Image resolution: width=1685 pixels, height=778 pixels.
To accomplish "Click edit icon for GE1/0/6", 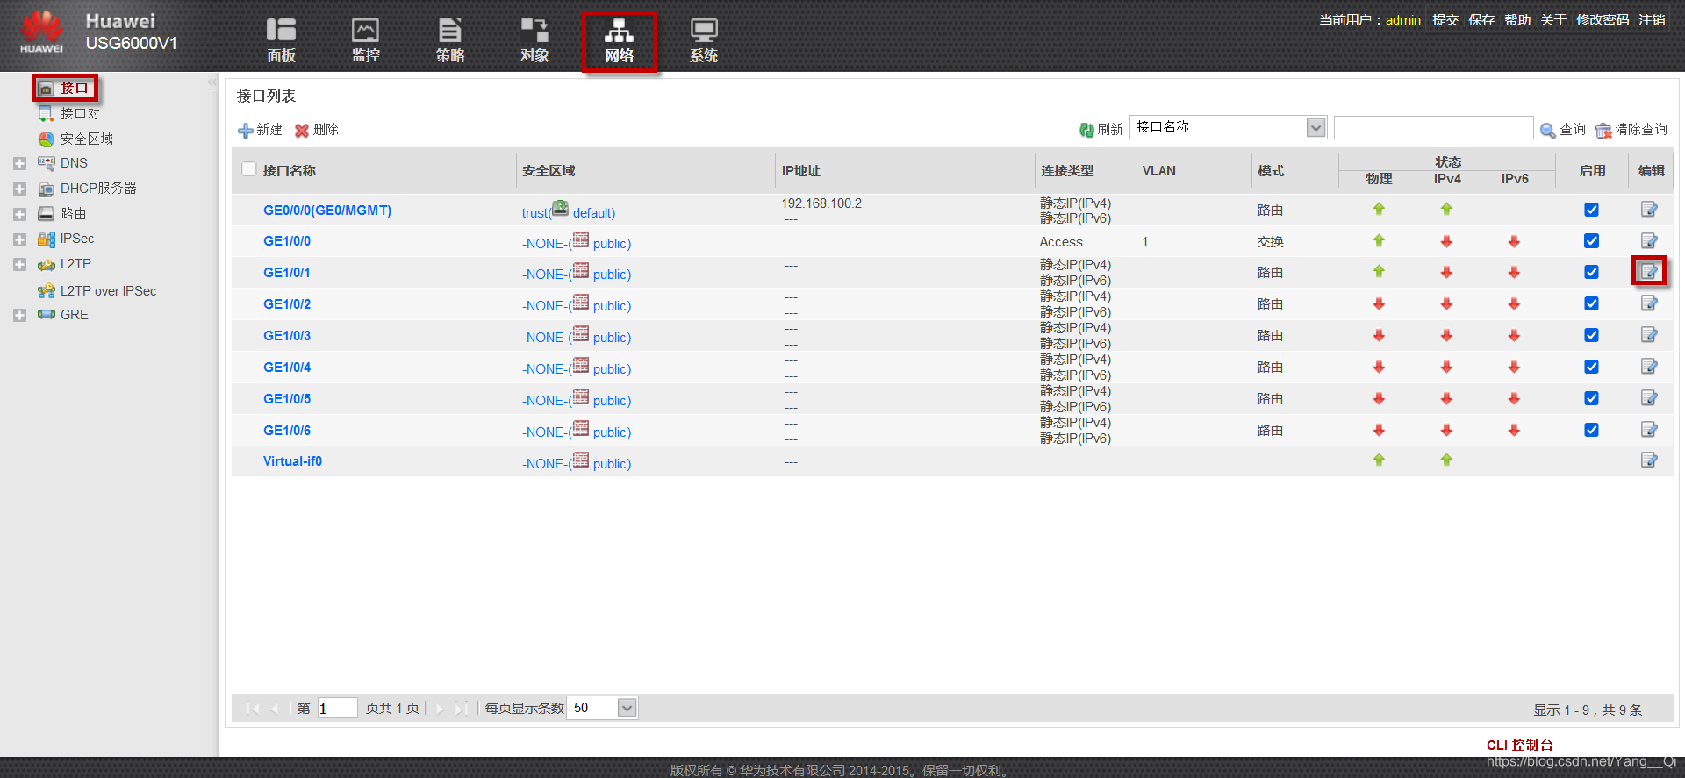I will tap(1649, 430).
